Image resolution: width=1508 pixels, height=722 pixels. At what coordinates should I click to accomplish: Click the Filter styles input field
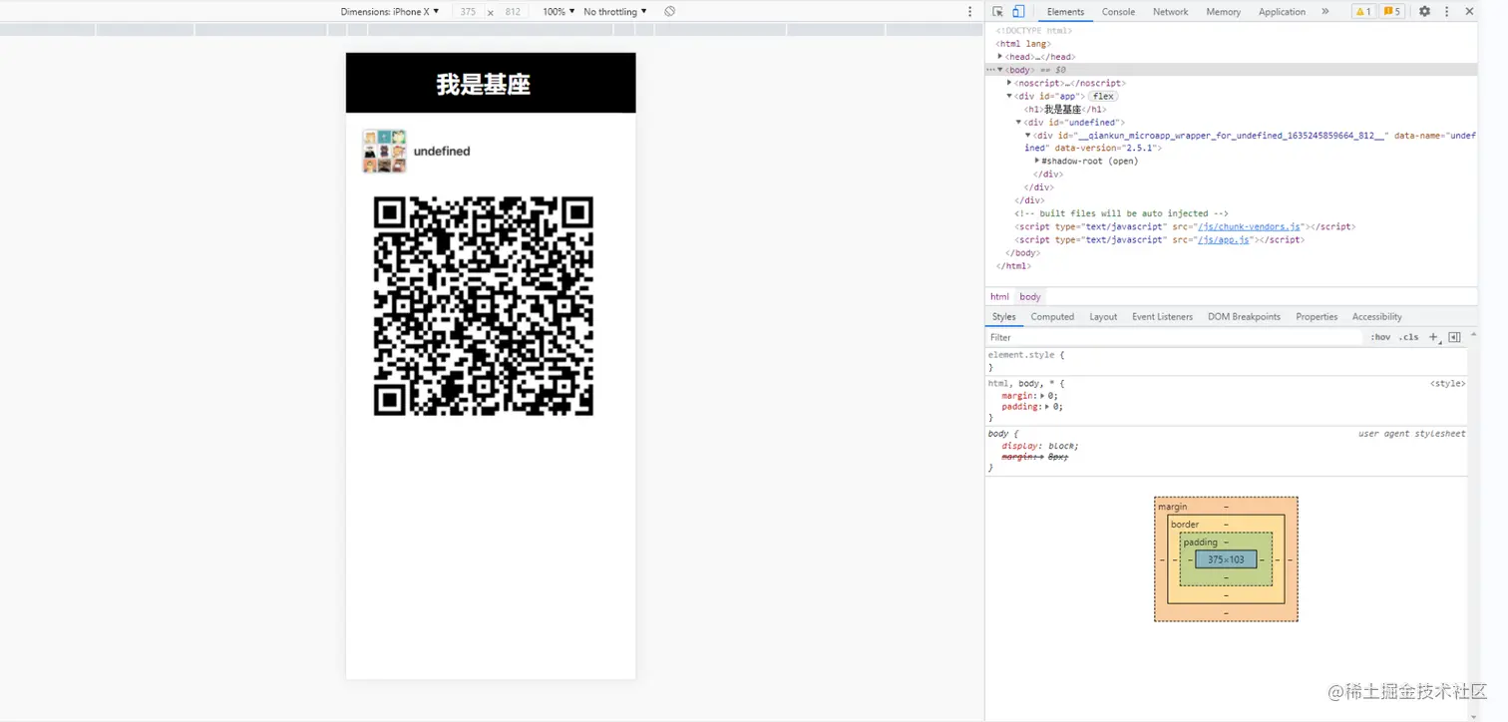tap(1175, 337)
